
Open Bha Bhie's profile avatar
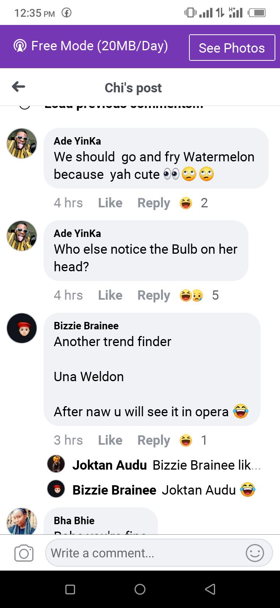tap(22, 521)
